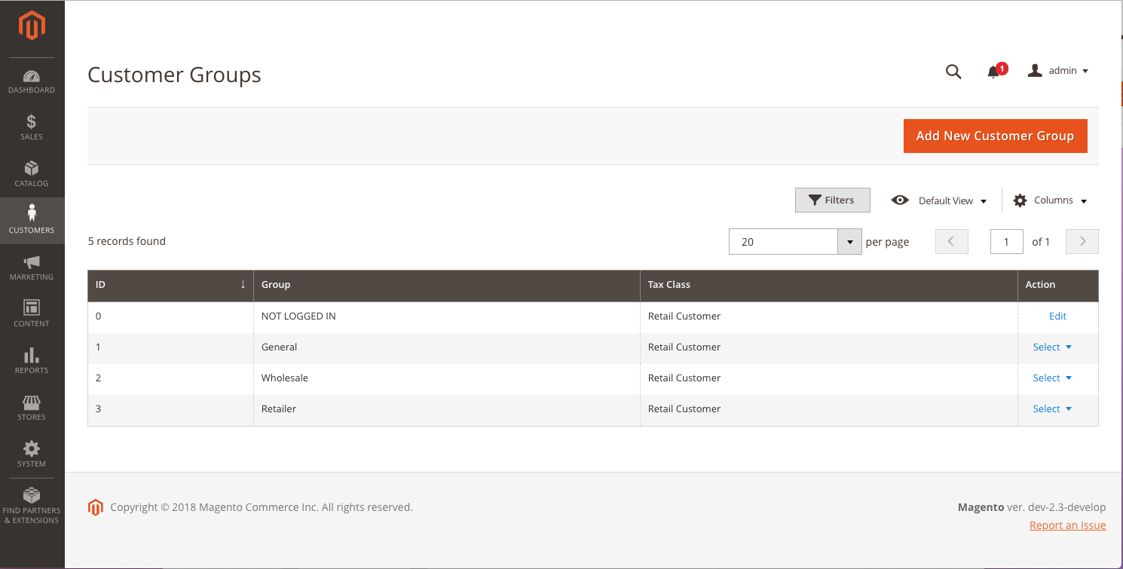Open the per page size dropdown
This screenshot has height=569, width=1123.
coord(849,242)
